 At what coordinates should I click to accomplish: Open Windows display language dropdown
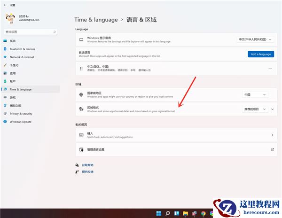tap(255, 39)
